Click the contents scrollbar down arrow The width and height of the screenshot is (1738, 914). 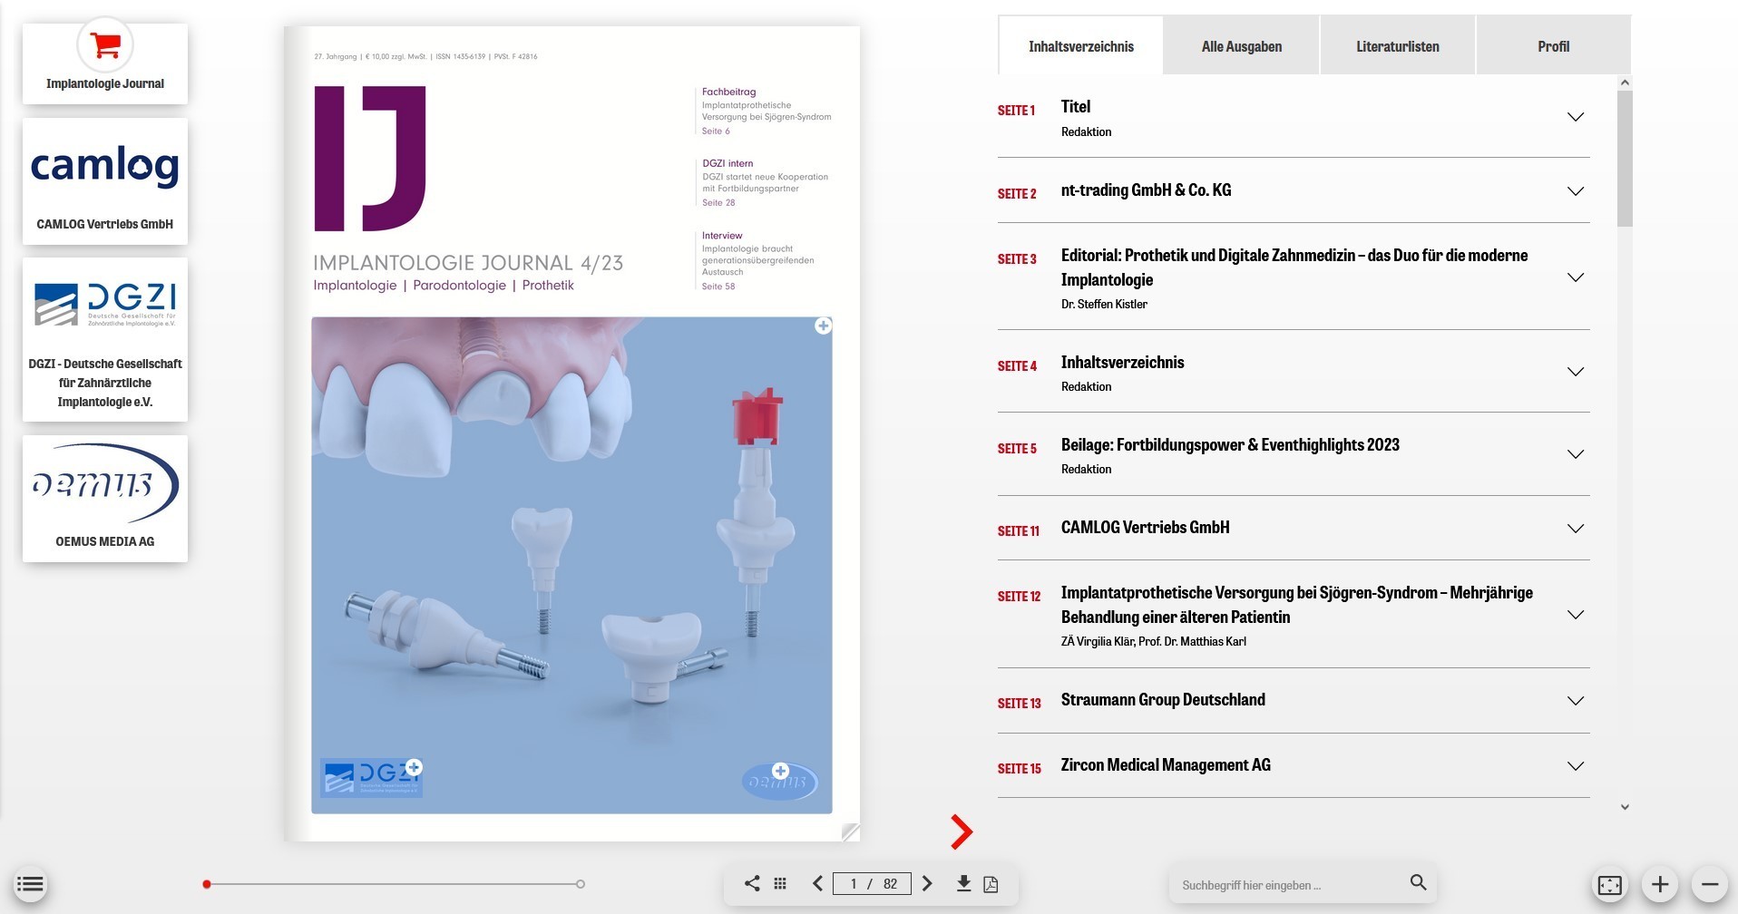click(x=1625, y=807)
